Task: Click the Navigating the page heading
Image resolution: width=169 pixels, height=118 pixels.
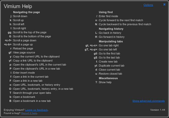Action: point(26,12)
